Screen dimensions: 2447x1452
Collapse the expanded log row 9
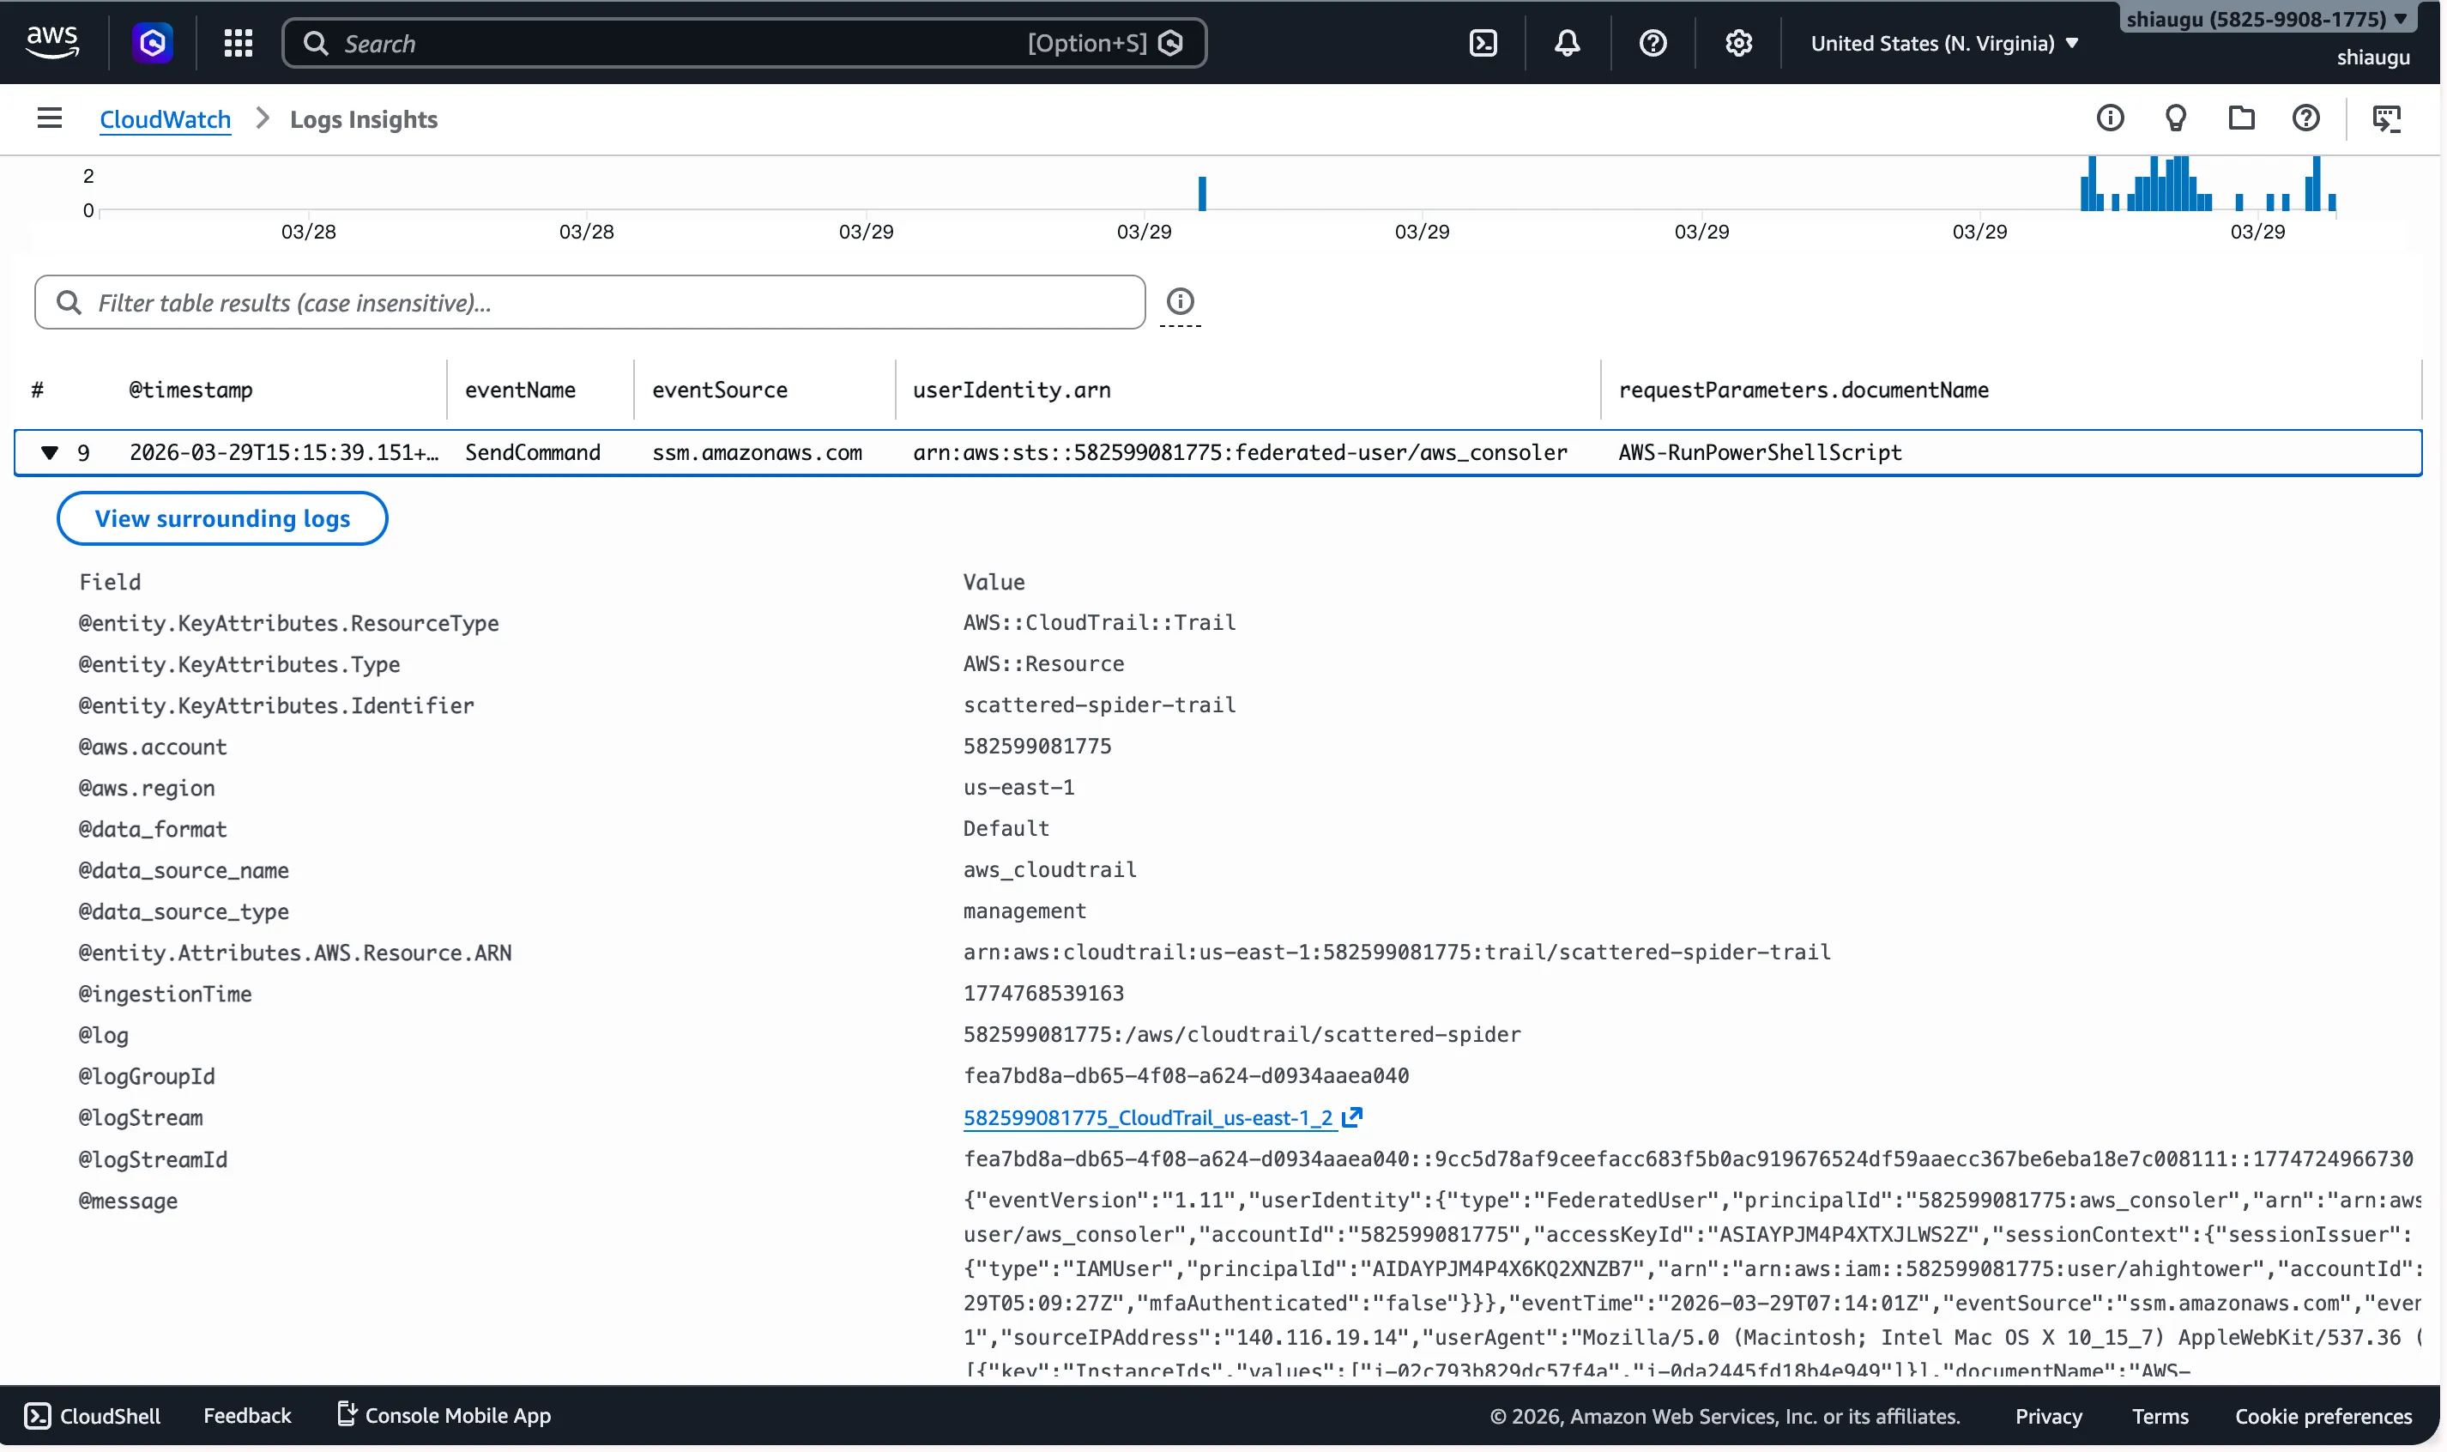[x=50, y=452]
